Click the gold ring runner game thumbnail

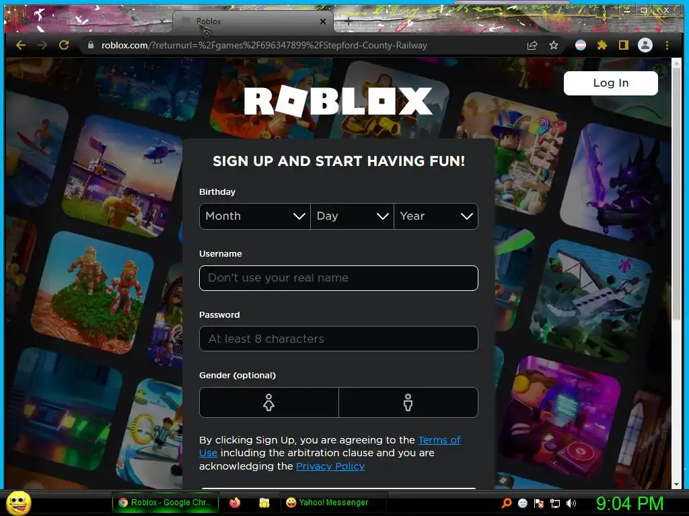[150, 433]
